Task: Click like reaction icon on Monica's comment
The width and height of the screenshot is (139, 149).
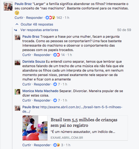Action: [x=55, y=100]
